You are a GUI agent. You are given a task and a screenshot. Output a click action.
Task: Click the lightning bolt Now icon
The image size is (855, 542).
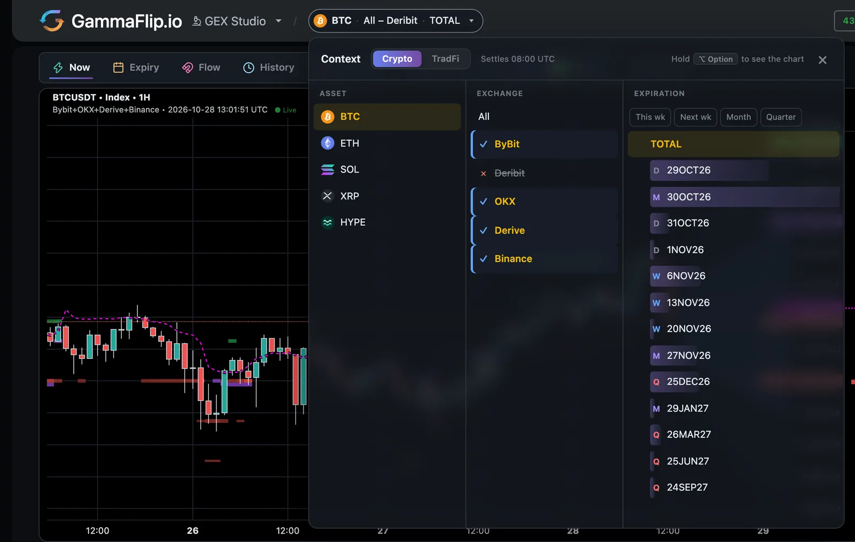point(58,67)
